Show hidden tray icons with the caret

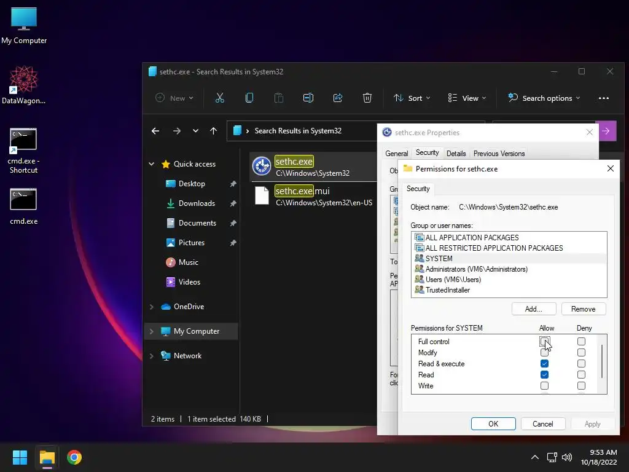[535, 457]
